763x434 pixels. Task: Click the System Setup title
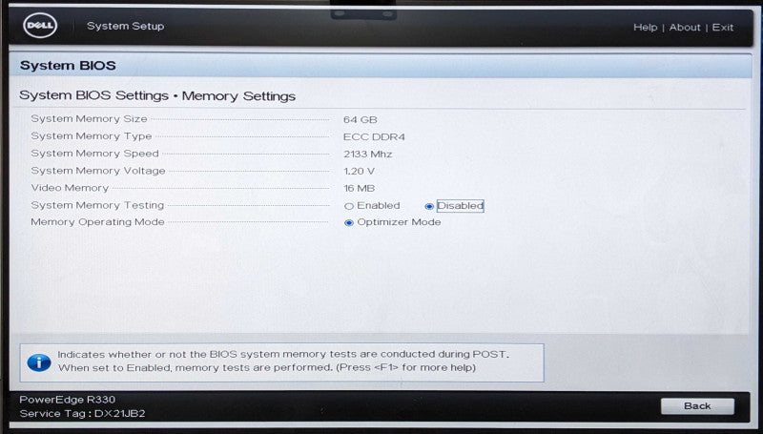(126, 26)
